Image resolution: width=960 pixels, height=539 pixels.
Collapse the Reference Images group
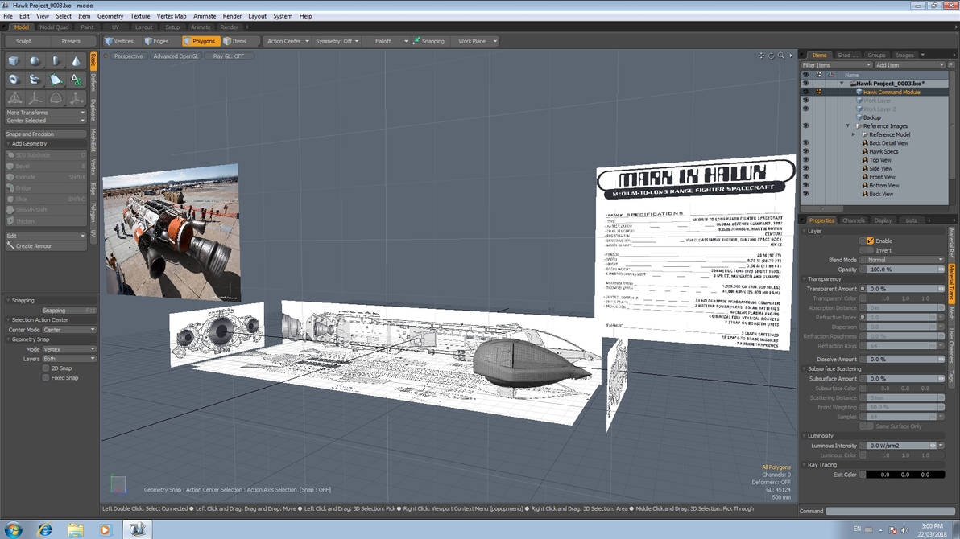(848, 126)
